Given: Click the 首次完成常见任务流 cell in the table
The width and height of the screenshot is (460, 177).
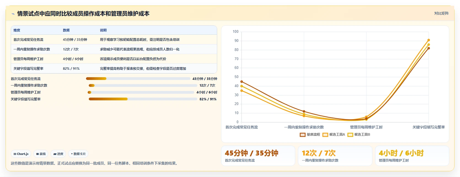Looking at the screenshot, I should click(28, 40).
